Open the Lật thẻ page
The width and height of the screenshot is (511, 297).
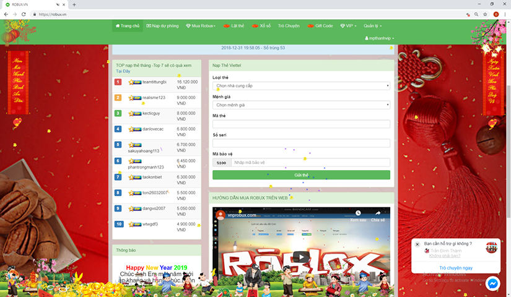(234, 26)
